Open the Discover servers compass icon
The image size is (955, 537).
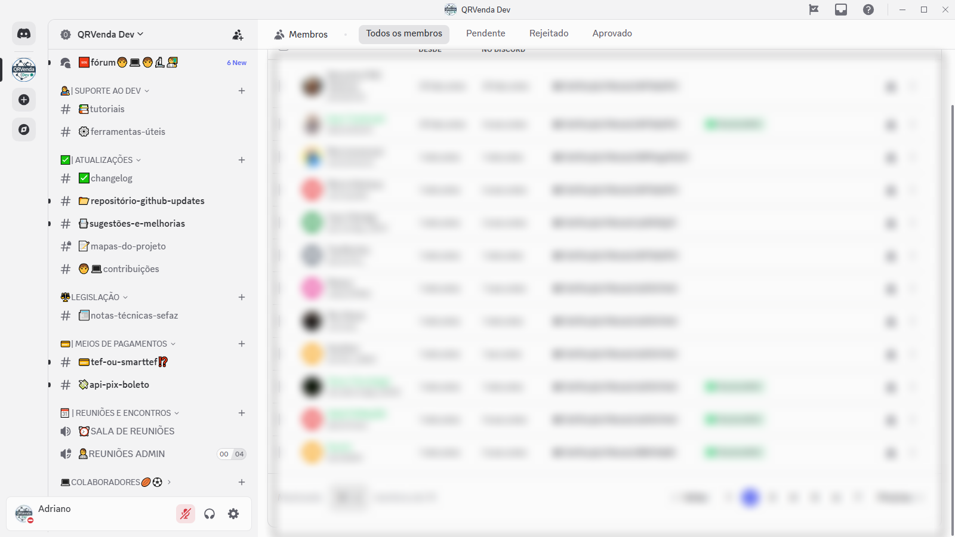(24, 129)
